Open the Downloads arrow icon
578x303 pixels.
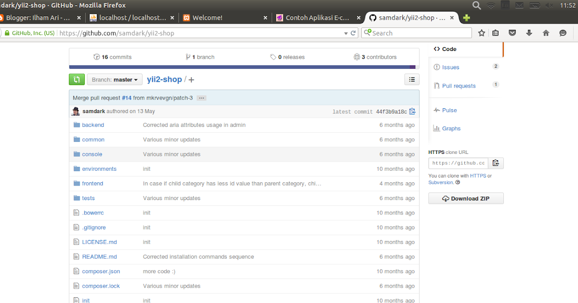coord(529,33)
